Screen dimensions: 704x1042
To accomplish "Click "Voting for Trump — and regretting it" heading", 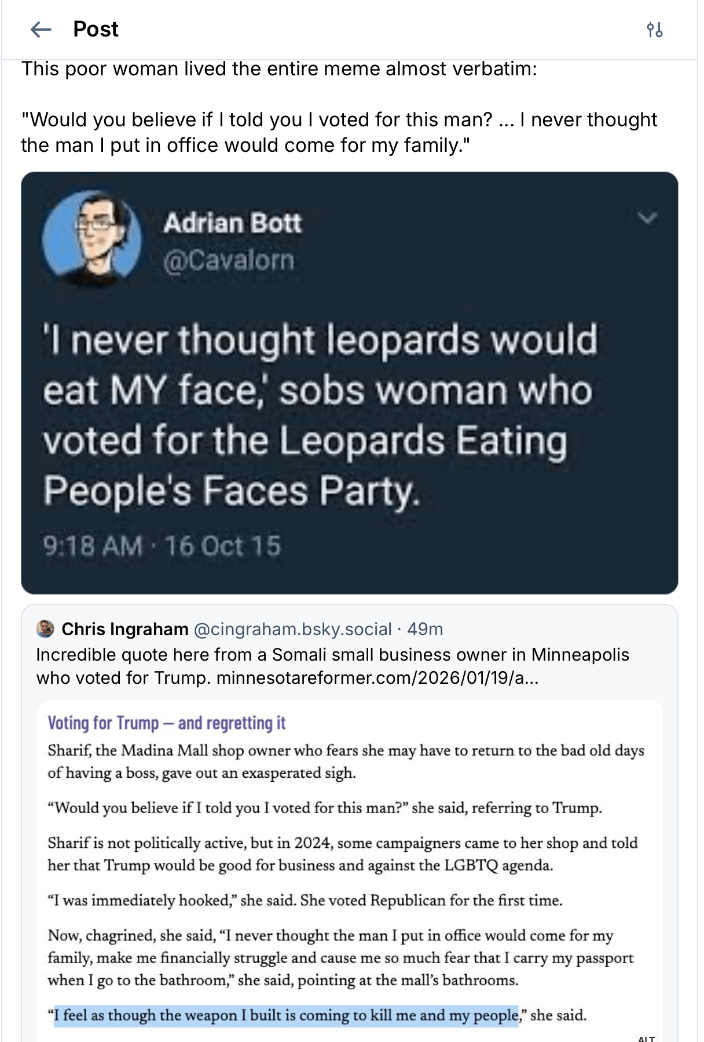I will pos(167,723).
